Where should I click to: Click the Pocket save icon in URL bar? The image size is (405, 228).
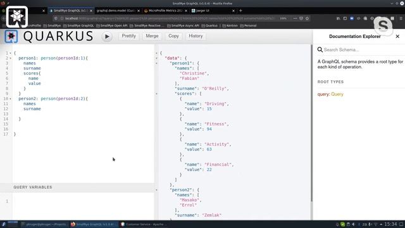point(301,18)
